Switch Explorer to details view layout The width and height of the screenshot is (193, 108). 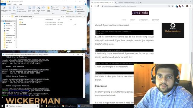pyautogui.click(x=83, y=49)
